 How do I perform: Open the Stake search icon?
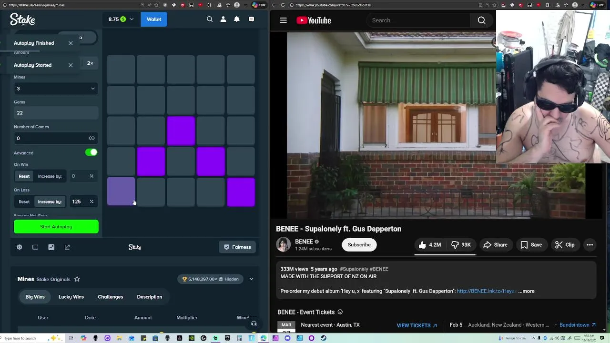210,20
